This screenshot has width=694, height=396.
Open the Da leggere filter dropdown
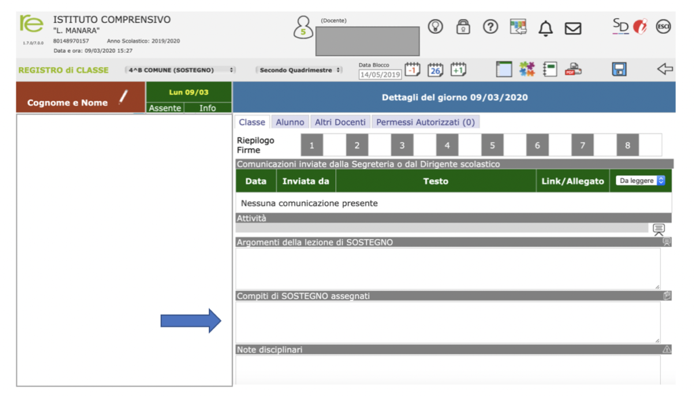(x=640, y=181)
